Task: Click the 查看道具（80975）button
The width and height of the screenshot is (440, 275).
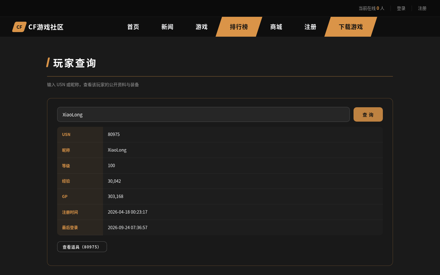Action: point(82,247)
